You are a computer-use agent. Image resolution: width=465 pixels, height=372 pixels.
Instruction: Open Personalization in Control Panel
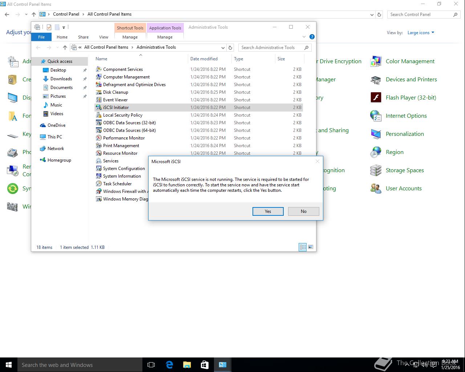397,134
